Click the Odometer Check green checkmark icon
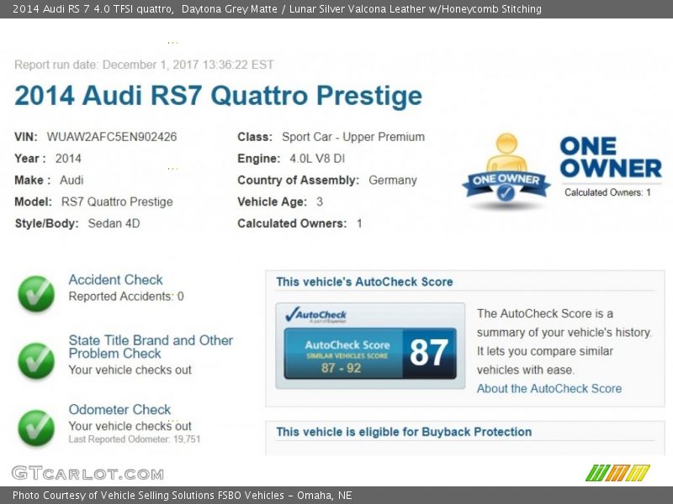This screenshot has height=504, width=673. click(36, 428)
